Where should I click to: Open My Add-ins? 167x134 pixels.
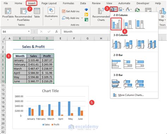point(71,18)
